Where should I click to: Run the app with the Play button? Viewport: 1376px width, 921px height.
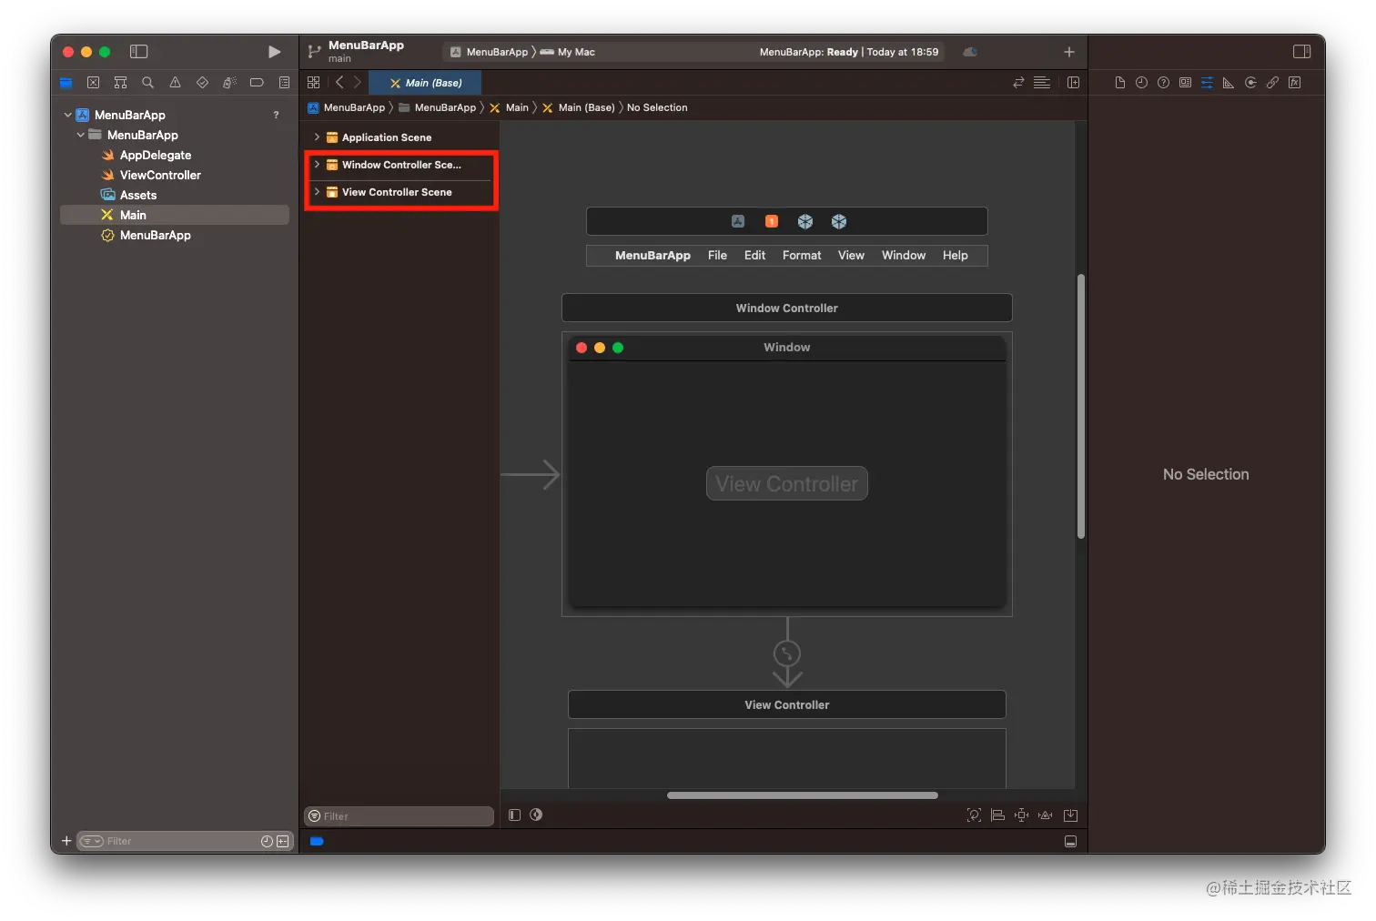[x=274, y=52]
